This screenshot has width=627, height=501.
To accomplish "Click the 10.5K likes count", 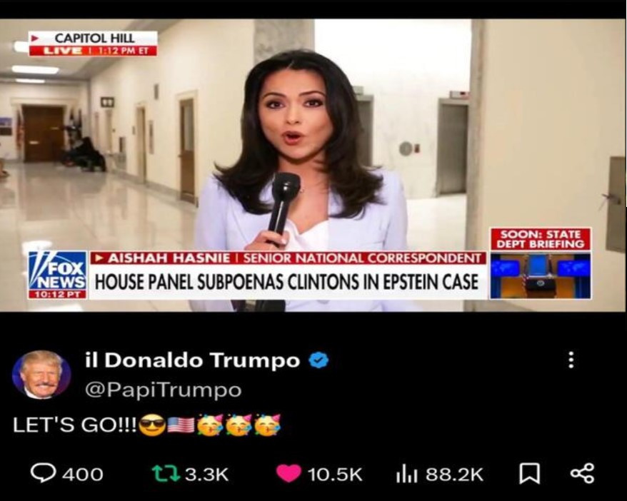I will point(335,474).
